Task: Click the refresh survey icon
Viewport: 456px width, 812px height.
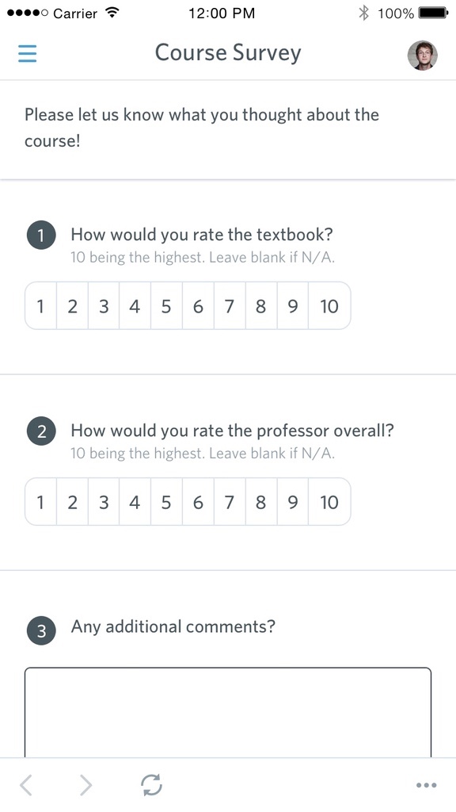Action: point(152,784)
